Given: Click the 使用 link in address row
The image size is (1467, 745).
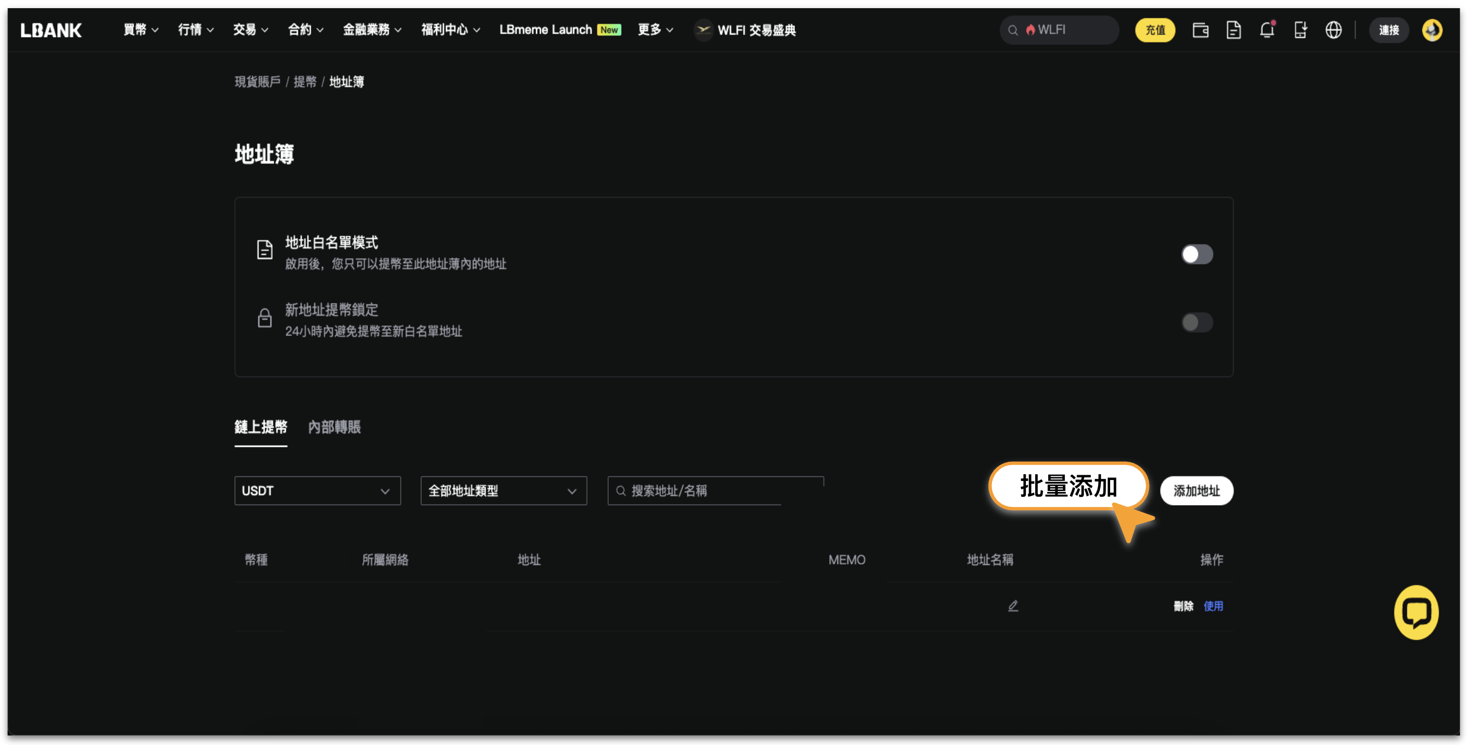Looking at the screenshot, I should point(1213,606).
